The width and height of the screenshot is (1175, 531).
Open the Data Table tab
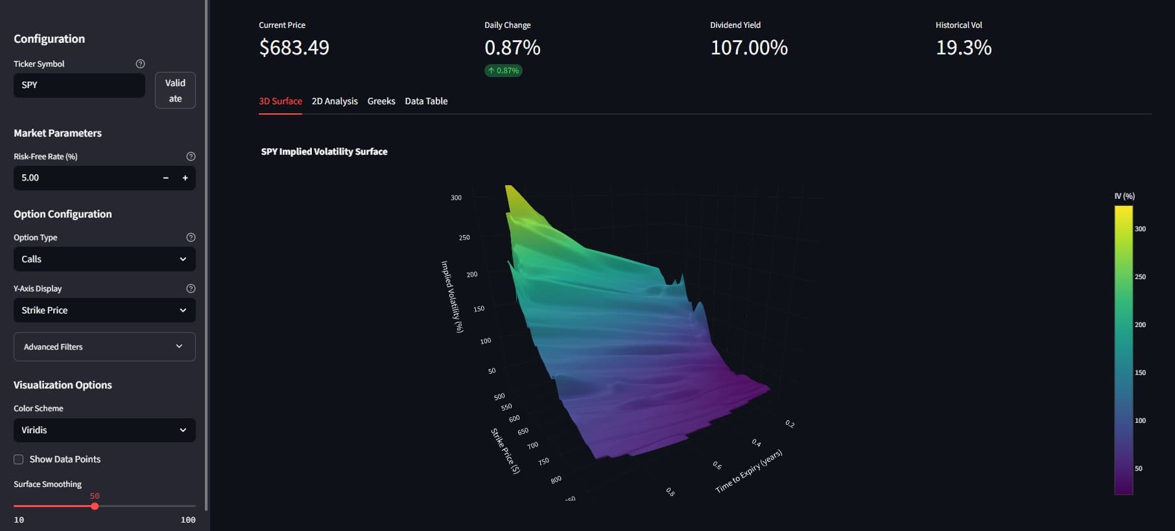click(x=426, y=101)
